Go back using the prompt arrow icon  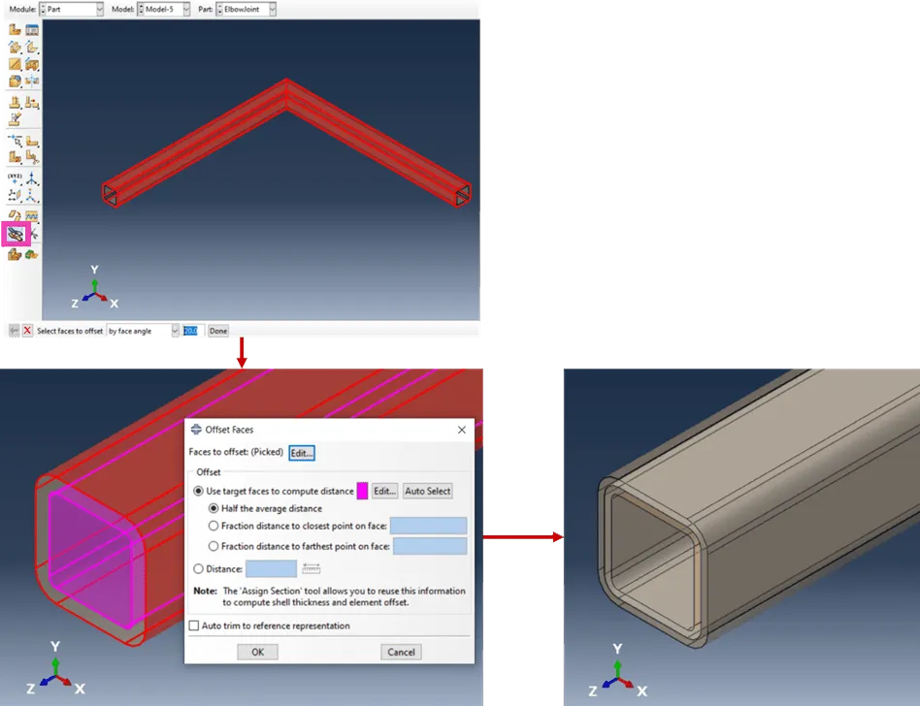click(14, 331)
